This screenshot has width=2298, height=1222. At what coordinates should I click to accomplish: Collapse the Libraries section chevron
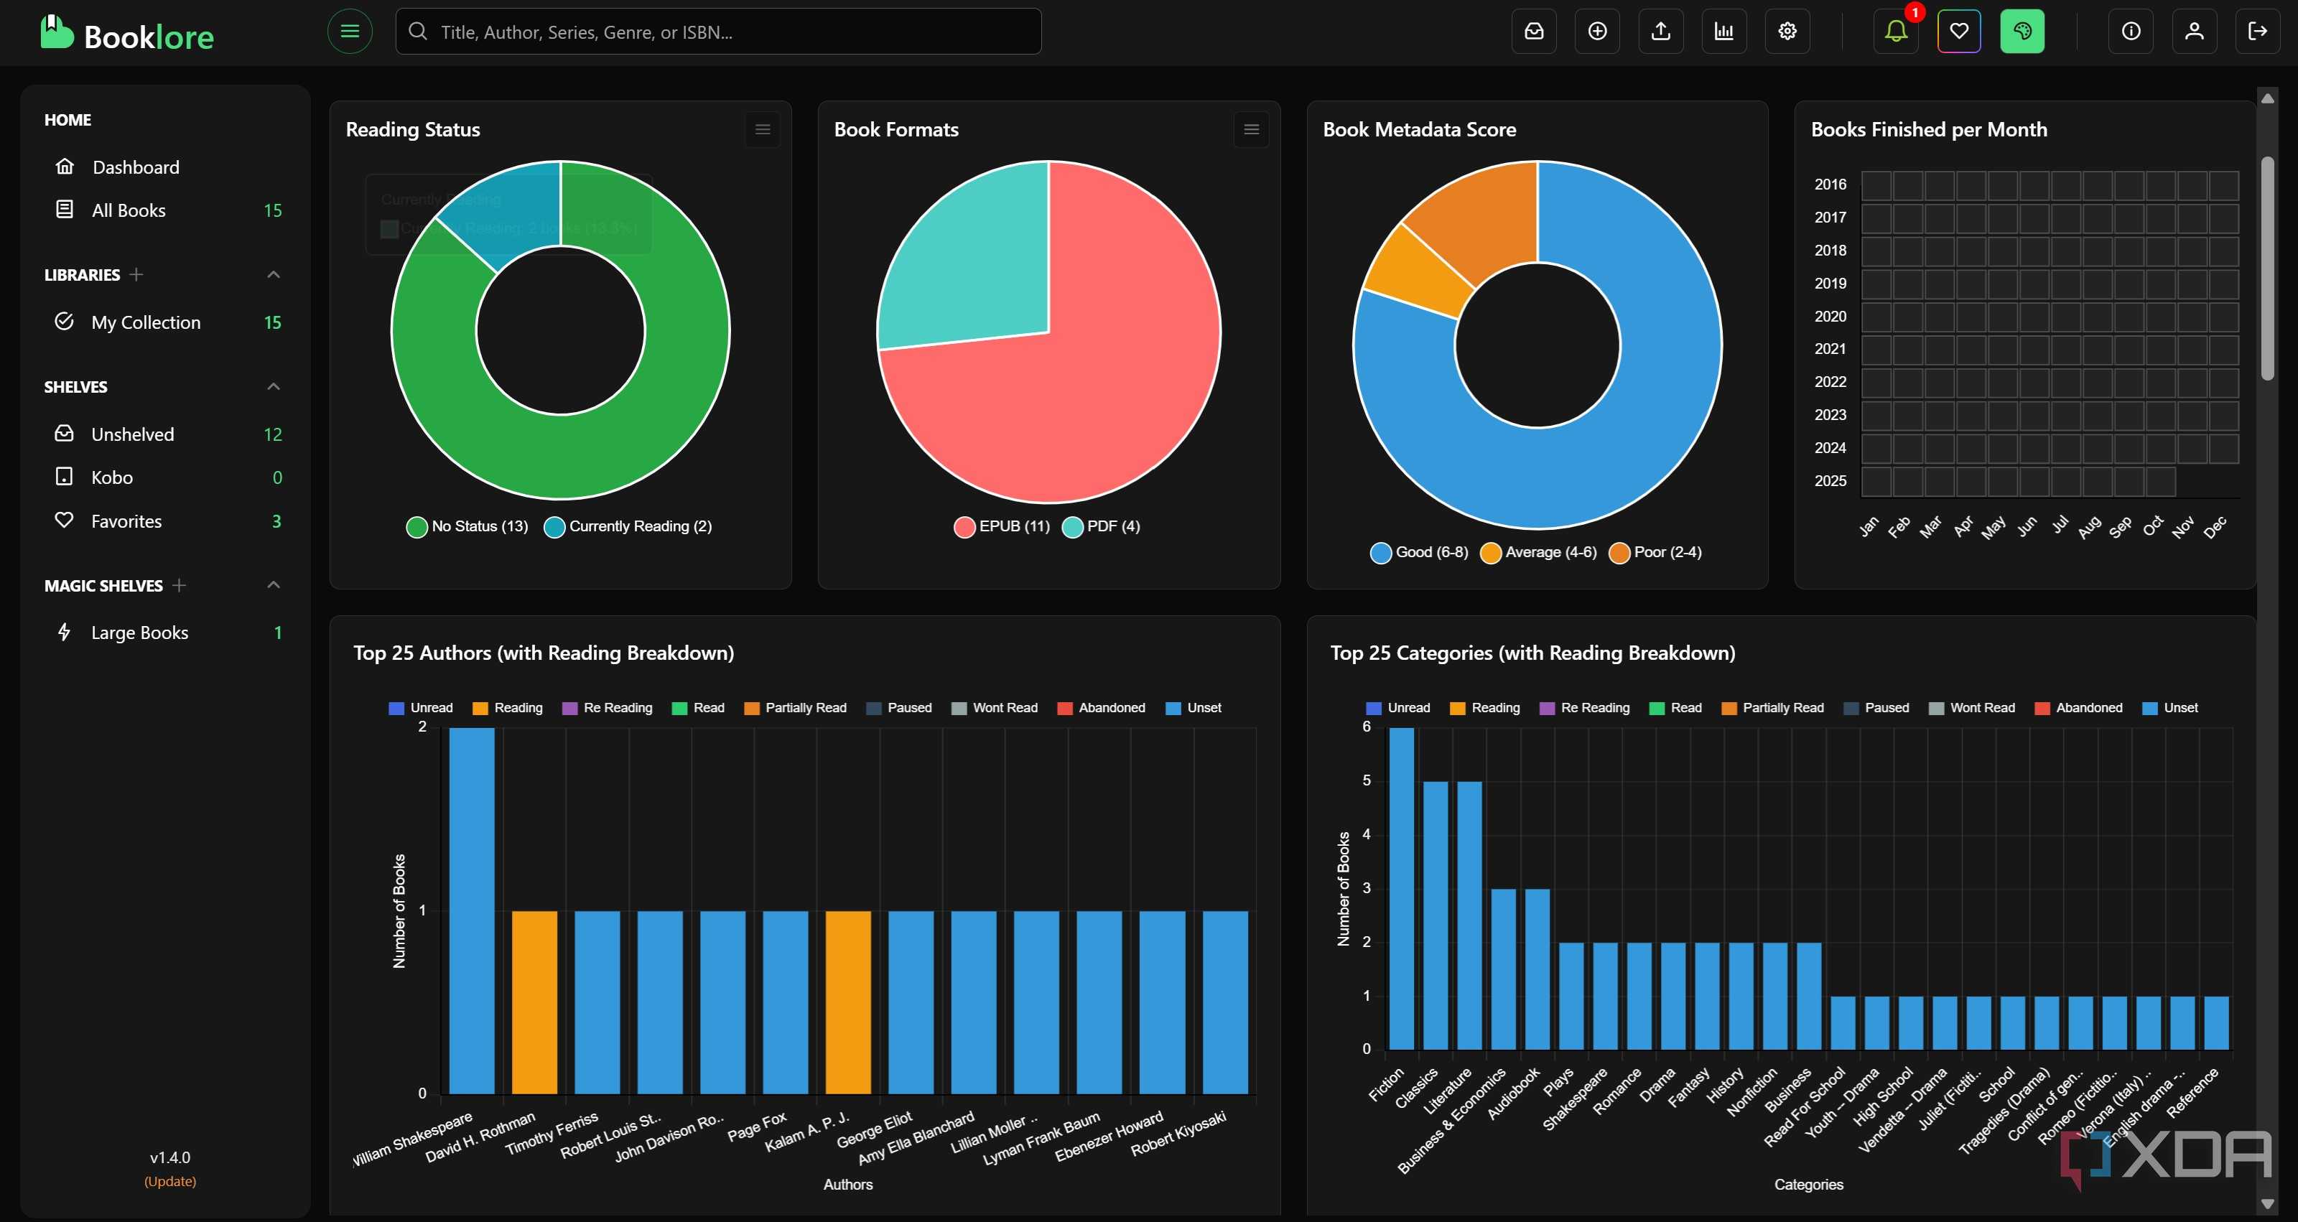click(x=274, y=275)
